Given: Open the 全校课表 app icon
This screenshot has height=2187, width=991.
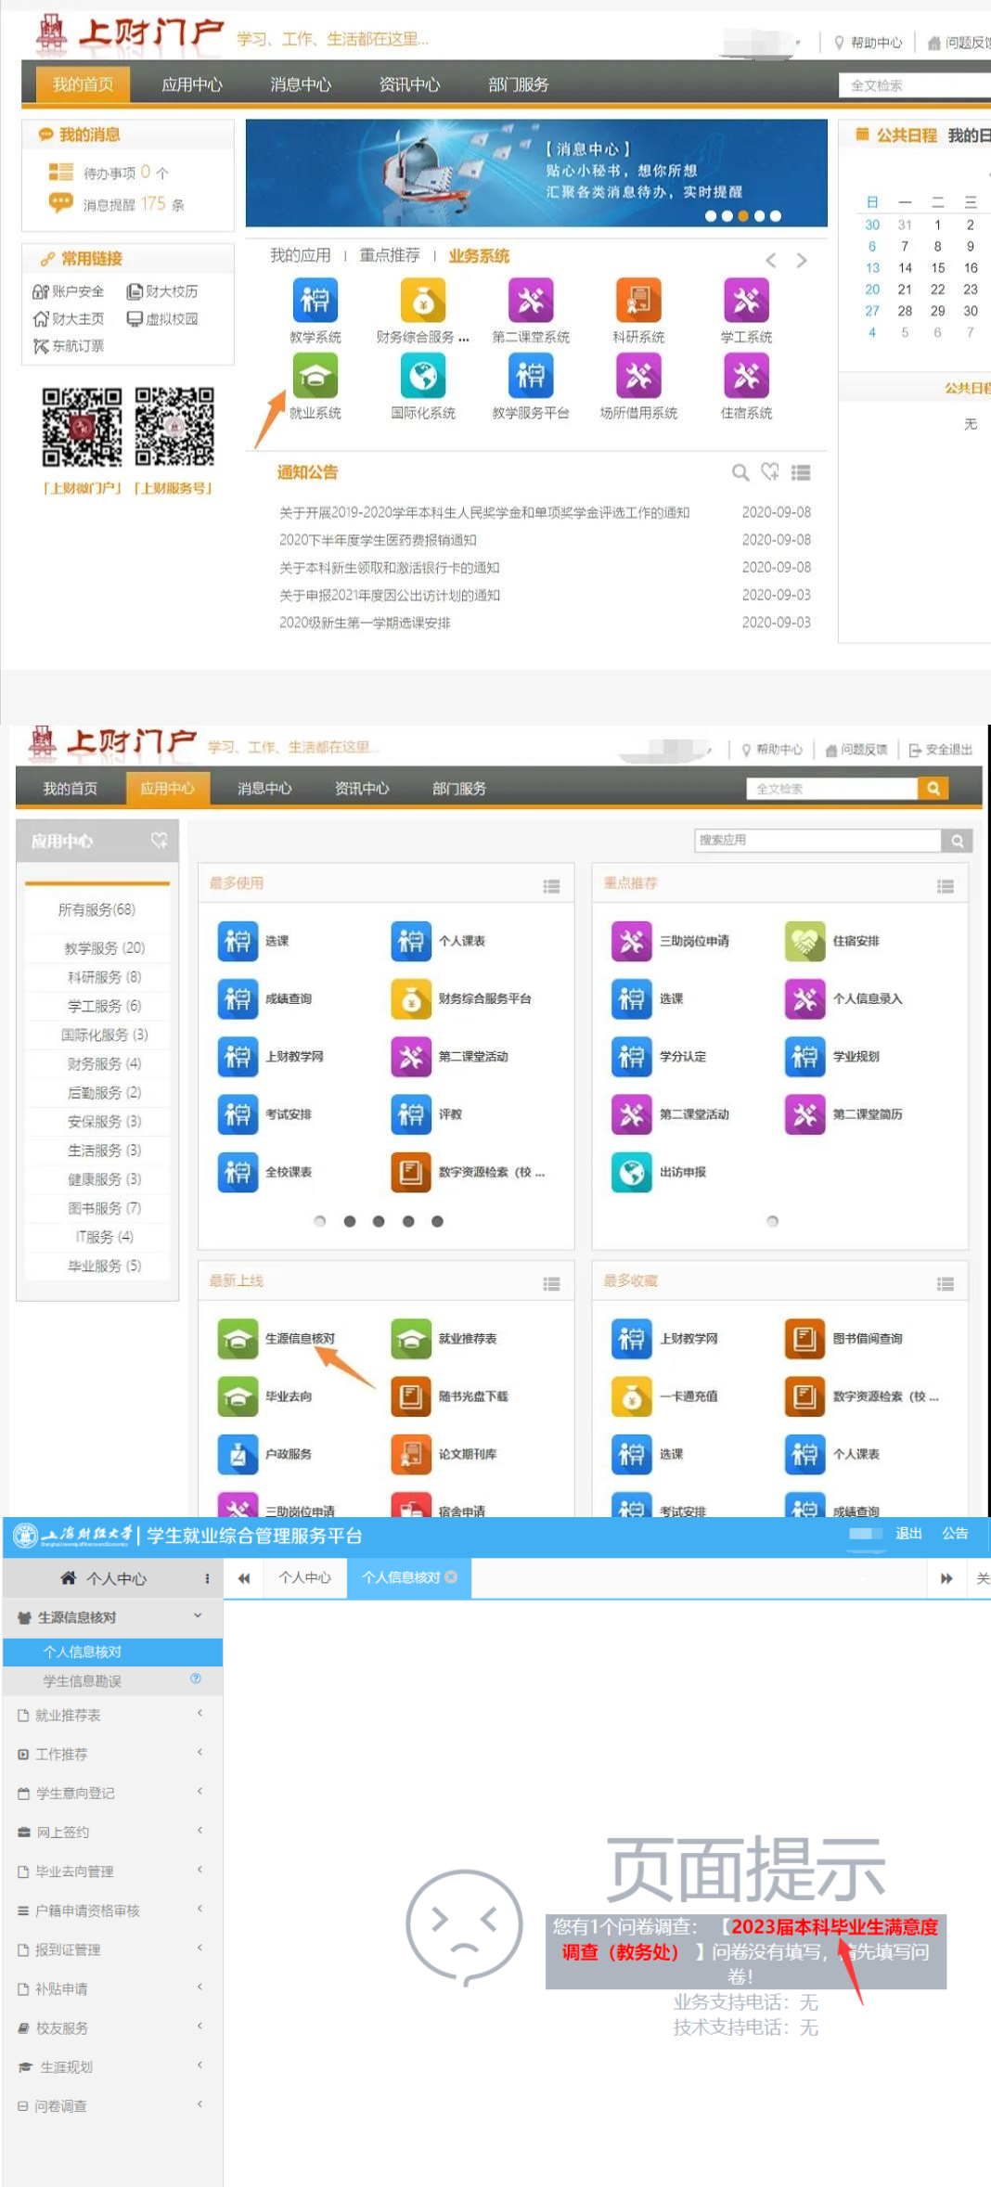Looking at the screenshot, I should point(238,1172).
